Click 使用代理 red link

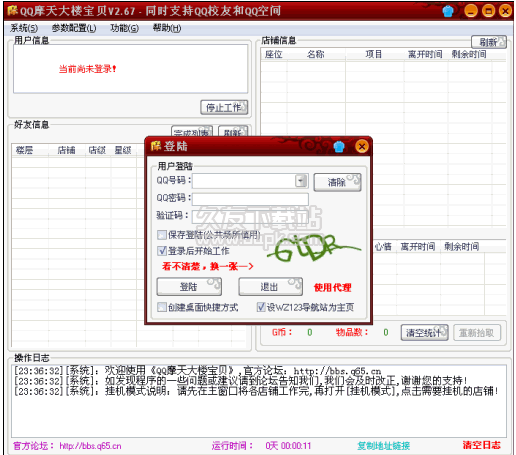pyautogui.click(x=333, y=287)
